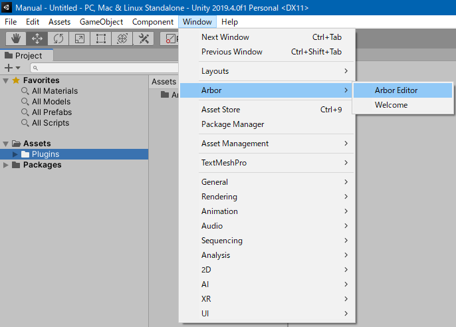The height and width of the screenshot is (327, 456).
Task: Select the Assets root folder
Action: coord(37,144)
